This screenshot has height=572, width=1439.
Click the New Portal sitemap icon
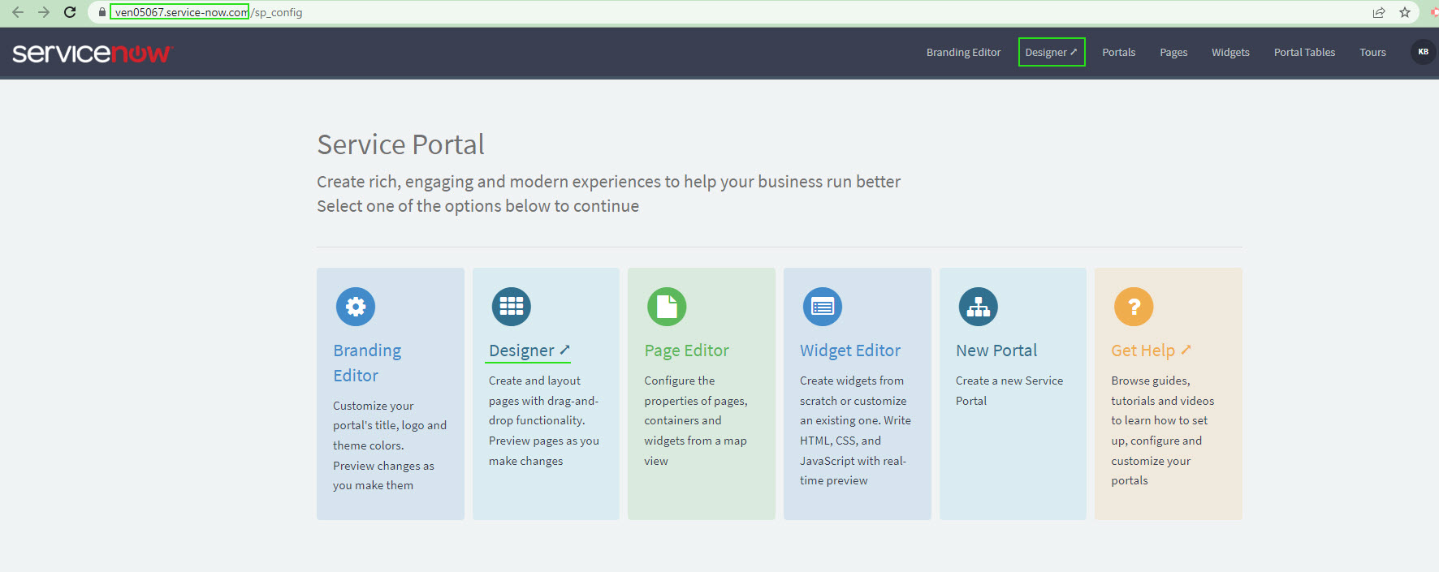[978, 307]
